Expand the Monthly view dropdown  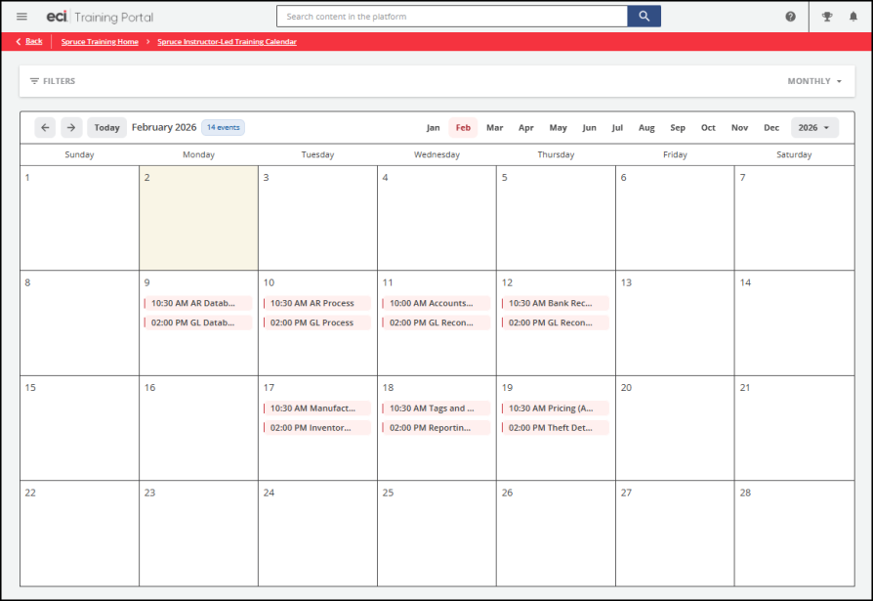(814, 81)
